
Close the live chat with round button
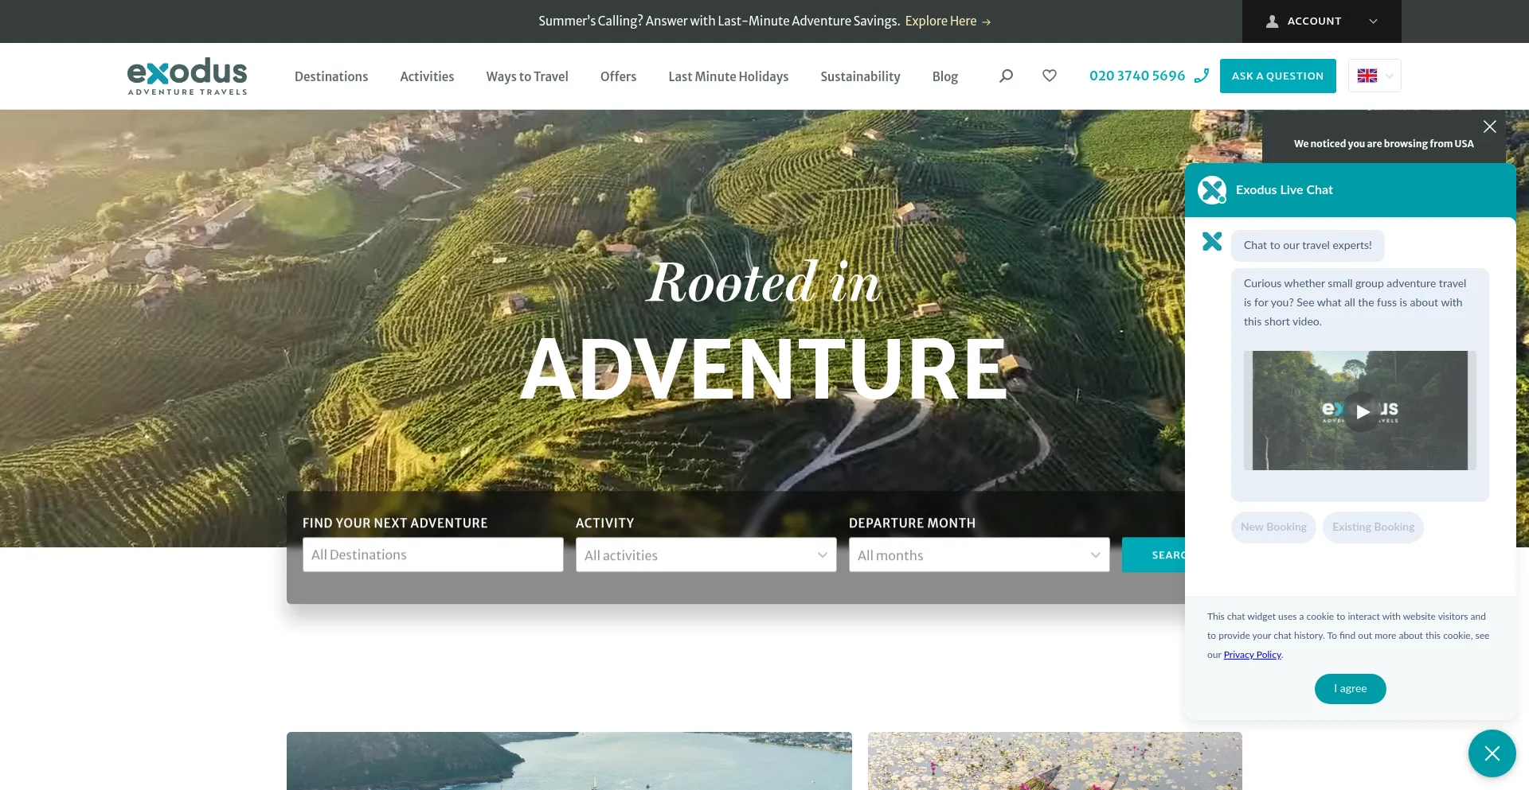(1492, 753)
